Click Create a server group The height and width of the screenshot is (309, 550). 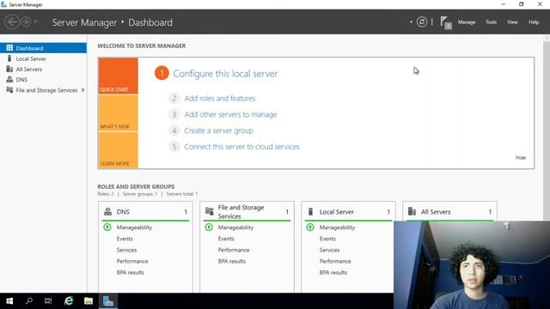coord(218,130)
